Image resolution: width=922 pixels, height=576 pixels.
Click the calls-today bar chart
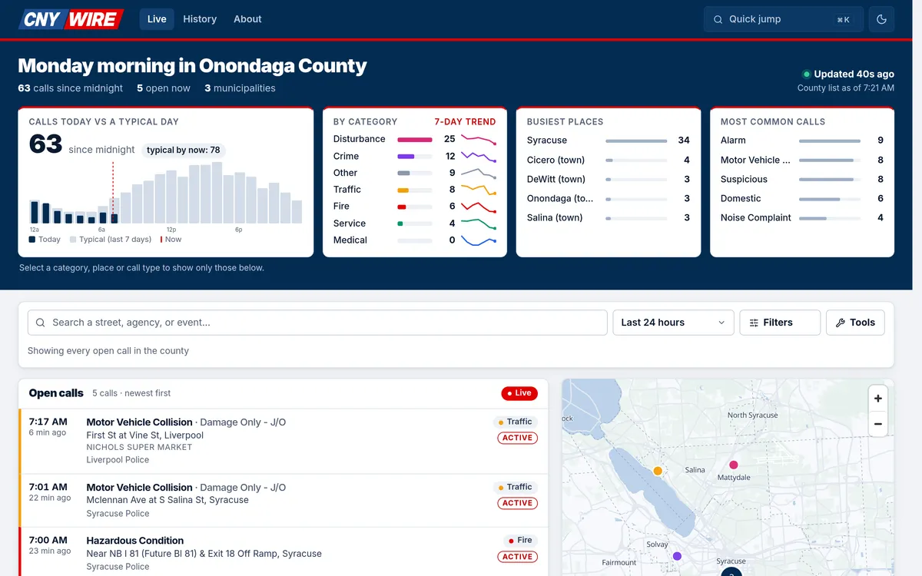[166, 192]
